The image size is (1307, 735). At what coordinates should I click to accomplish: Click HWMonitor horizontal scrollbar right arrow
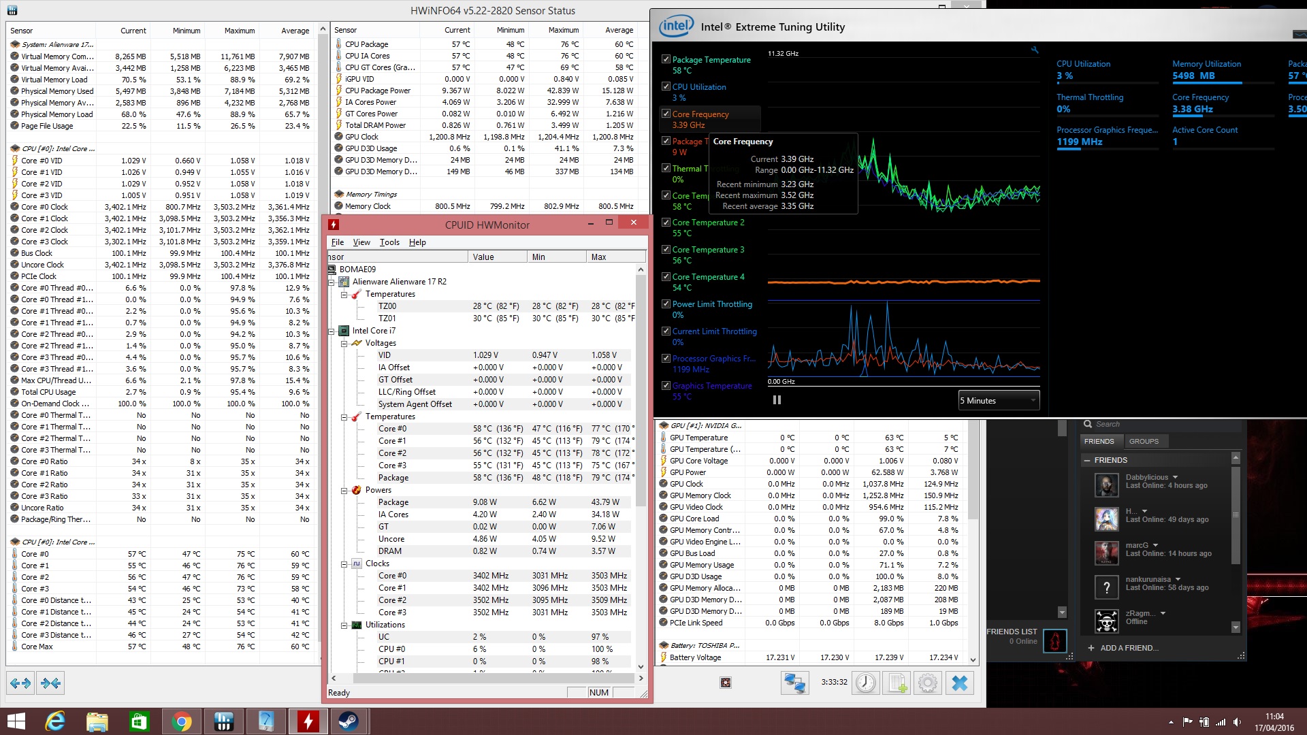(641, 678)
